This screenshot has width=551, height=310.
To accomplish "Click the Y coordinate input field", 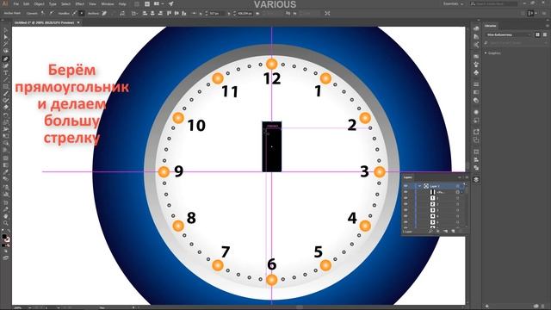I will coord(245,14).
